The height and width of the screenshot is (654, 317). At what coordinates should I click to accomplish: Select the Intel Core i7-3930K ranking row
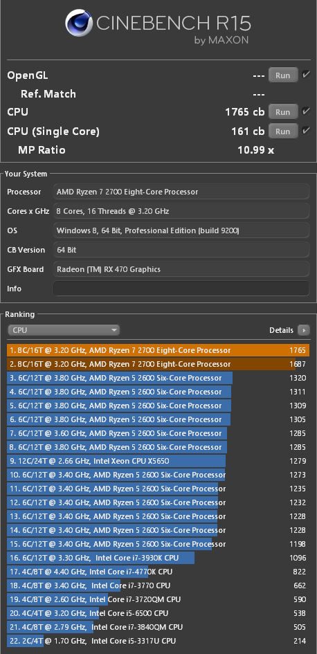click(158, 558)
